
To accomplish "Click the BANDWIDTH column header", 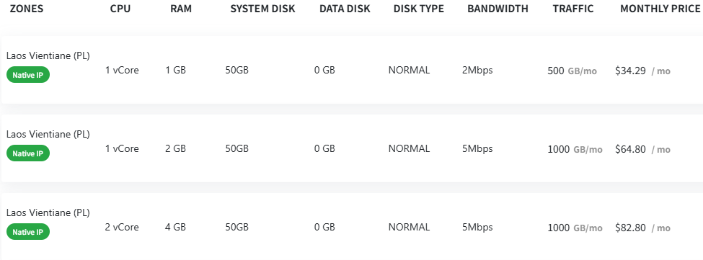I will point(498,9).
